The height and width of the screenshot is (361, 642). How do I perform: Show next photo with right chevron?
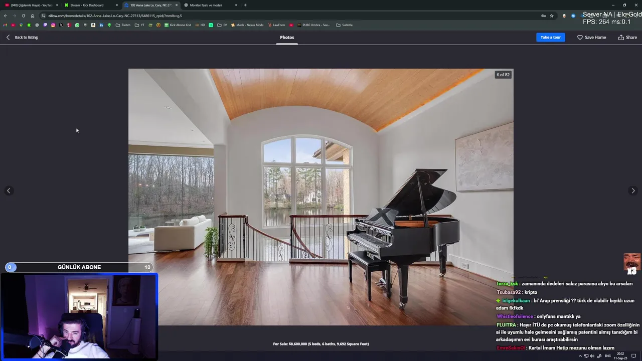coord(633,191)
